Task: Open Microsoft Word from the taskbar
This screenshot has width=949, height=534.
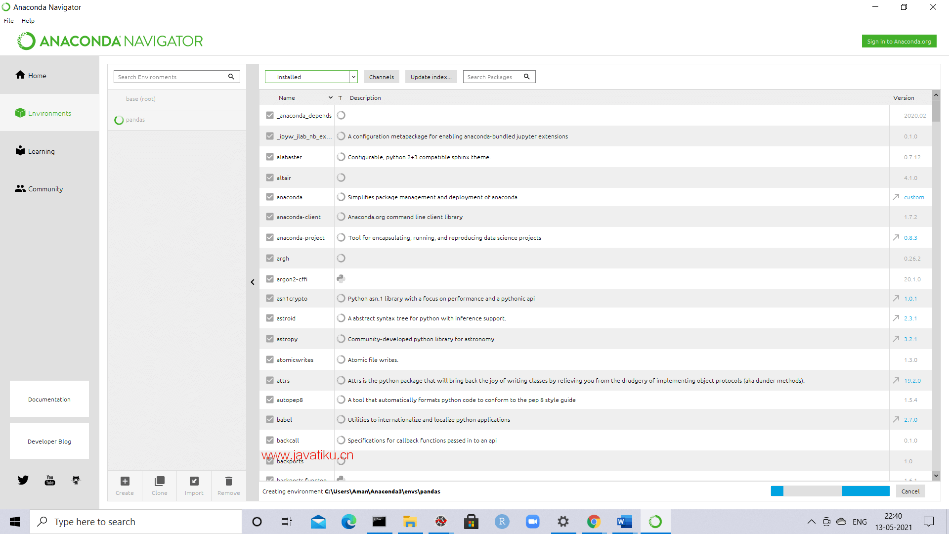Action: tap(624, 522)
